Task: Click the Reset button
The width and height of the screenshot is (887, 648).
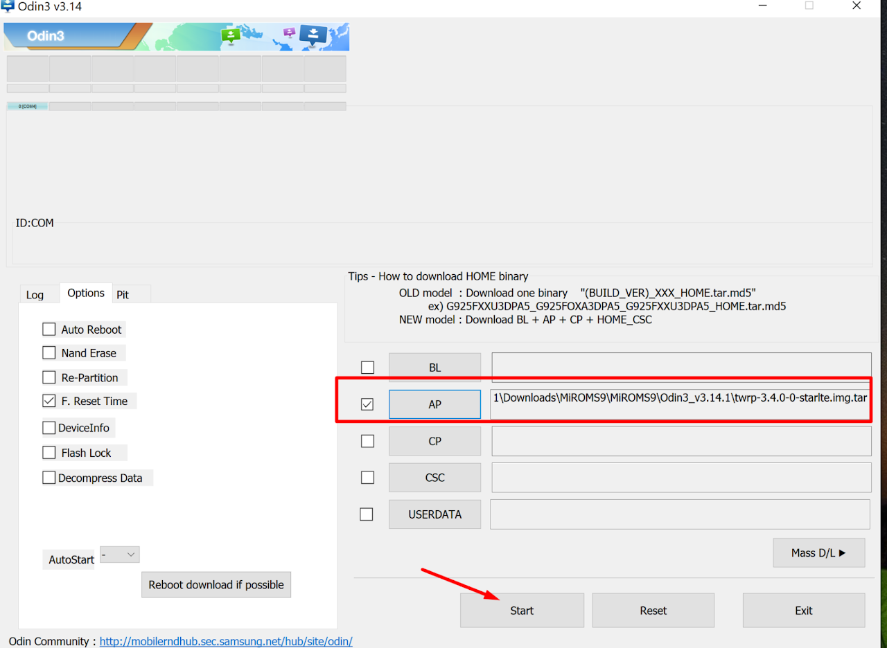Action: (x=653, y=611)
